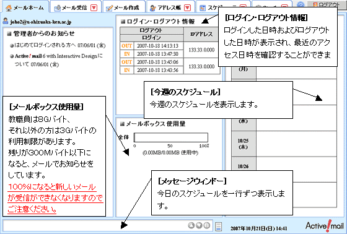347x234 pixels.
Task: Click the date 2007年10月21日(日) 14:41
Action: [x=259, y=228]
